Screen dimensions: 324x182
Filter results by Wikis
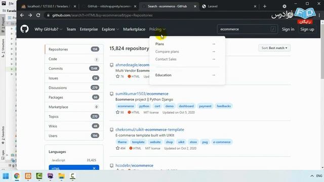coord(74,126)
